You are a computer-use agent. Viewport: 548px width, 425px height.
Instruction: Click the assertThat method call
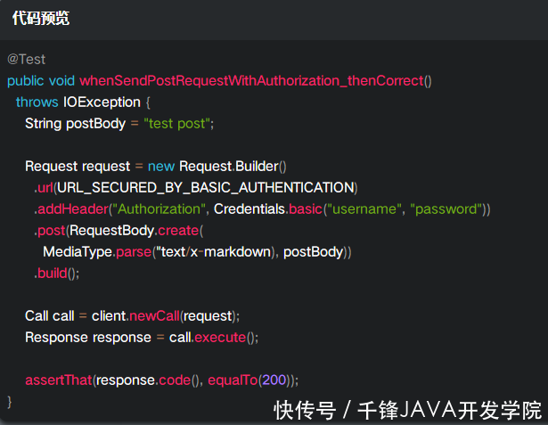(x=58, y=380)
